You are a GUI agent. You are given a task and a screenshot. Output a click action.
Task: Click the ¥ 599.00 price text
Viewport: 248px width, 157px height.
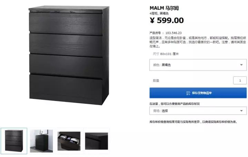[x=167, y=20]
